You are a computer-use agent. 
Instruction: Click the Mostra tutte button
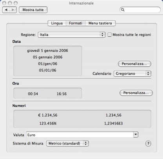tap(33, 10)
